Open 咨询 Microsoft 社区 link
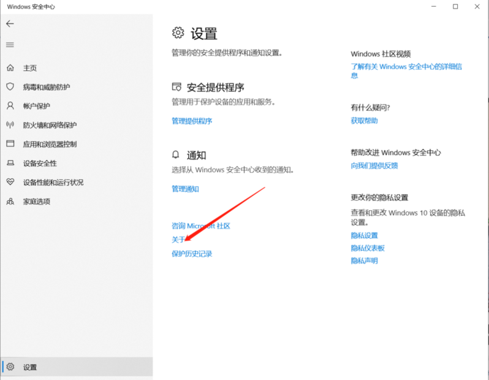This screenshot has width=489, height=380. pos(201,226)
